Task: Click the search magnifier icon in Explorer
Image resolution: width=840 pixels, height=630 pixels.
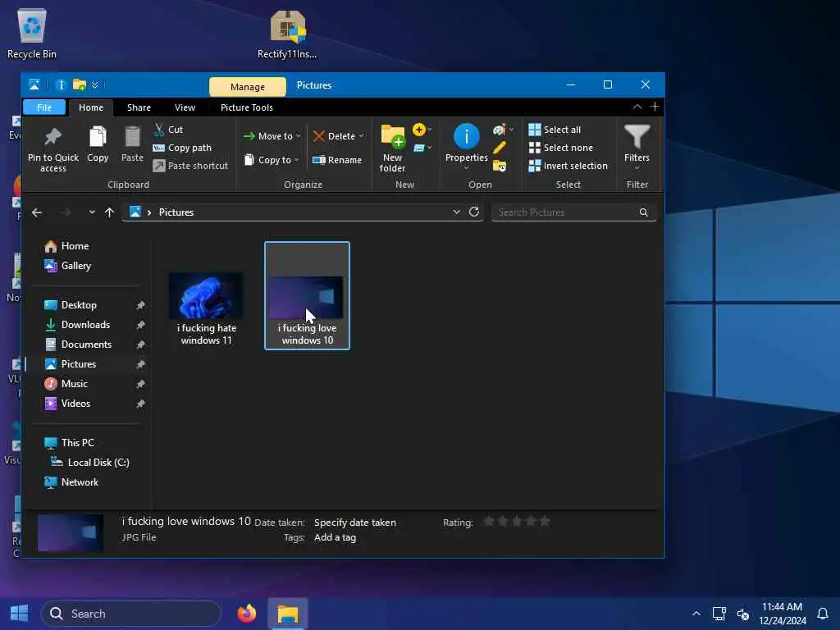Action: coord(643,212)
